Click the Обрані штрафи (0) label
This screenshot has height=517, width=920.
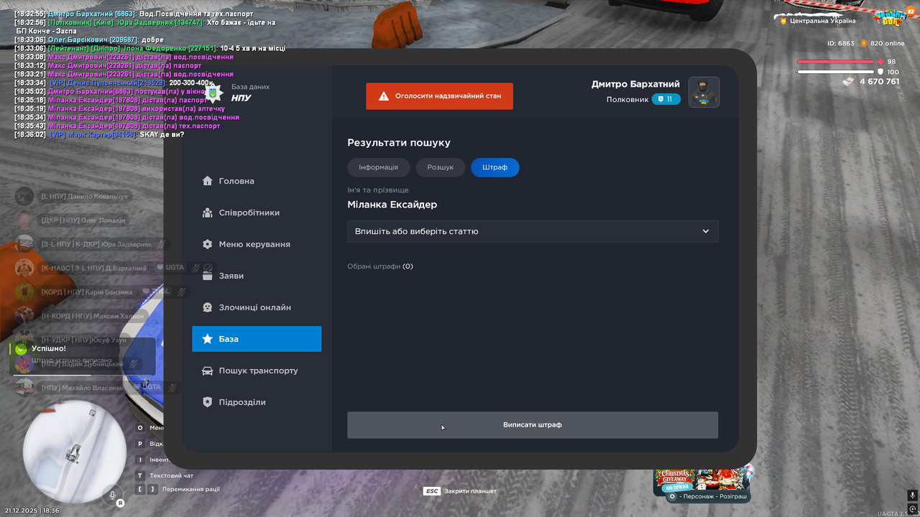(380, 266)
